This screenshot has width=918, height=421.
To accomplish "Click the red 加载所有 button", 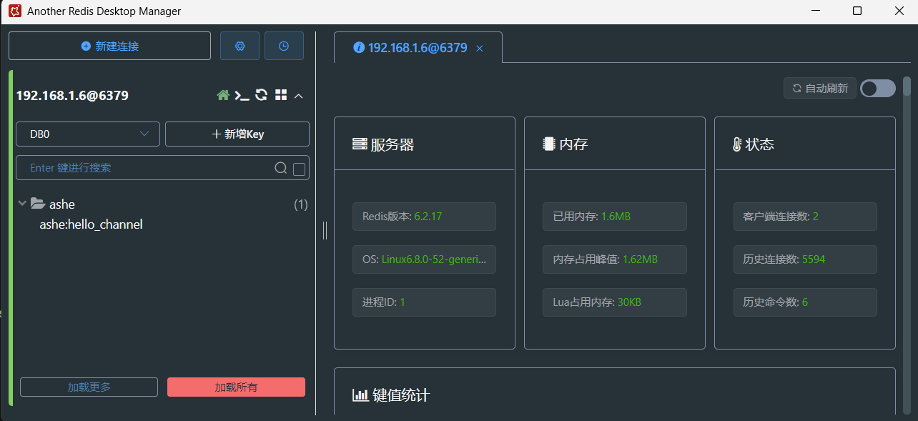I will click(236, 387).
